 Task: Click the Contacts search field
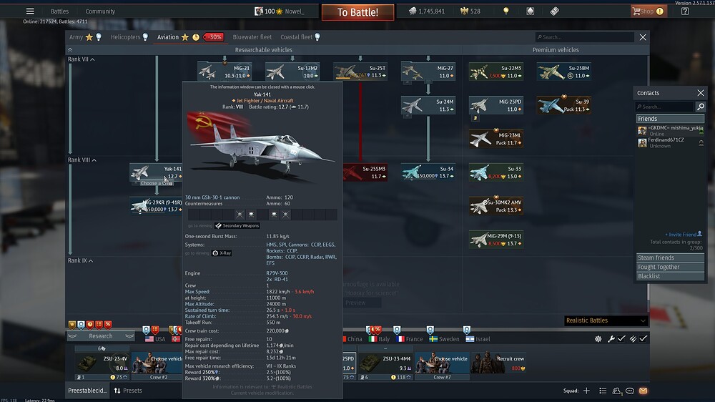coord(665,107)
